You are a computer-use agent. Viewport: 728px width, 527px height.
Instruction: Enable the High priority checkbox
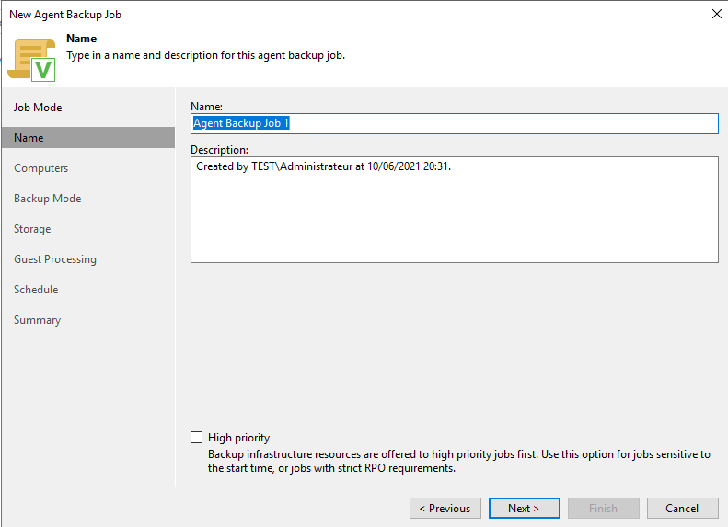click(196, 438)
